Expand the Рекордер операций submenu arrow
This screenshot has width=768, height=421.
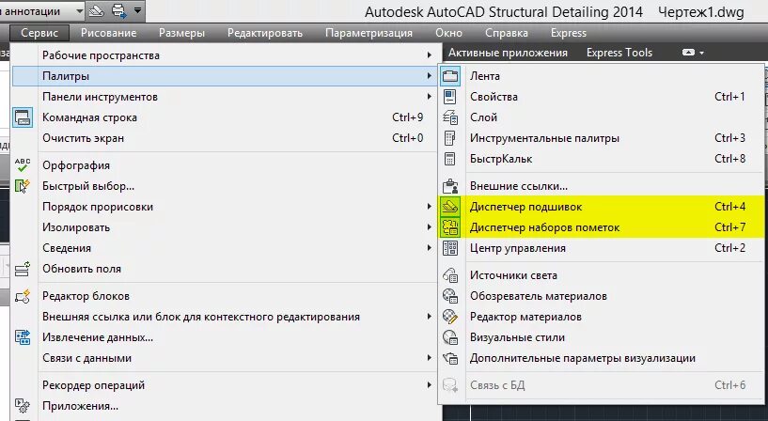point(429,385)
